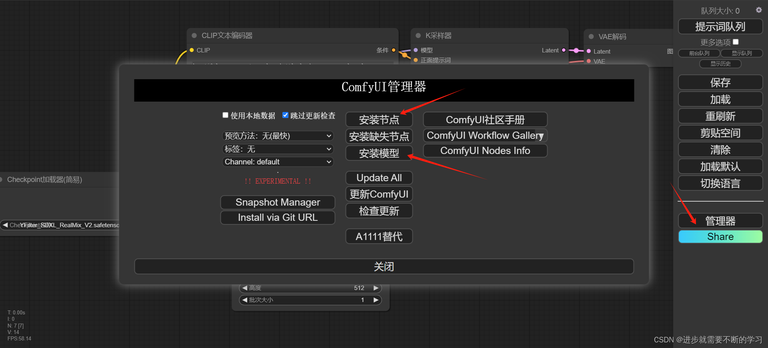Click the 模型 input connector on K采样器
Screen dimensions: 768x348
coord(416,50)
